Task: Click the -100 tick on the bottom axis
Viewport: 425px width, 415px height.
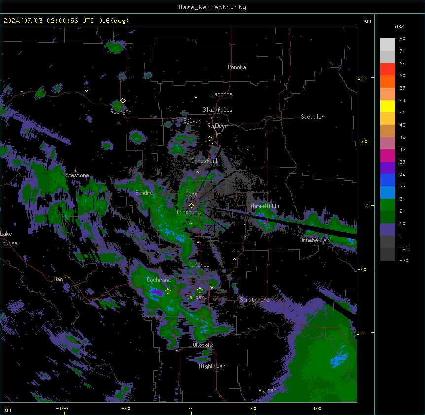Action: (62, 408)
